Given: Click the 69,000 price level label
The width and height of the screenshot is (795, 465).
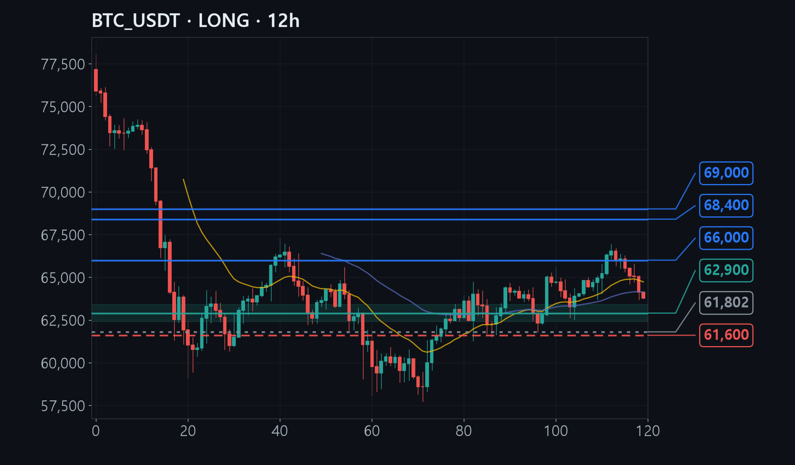Looking at the screenshot, I should point(726,173).
